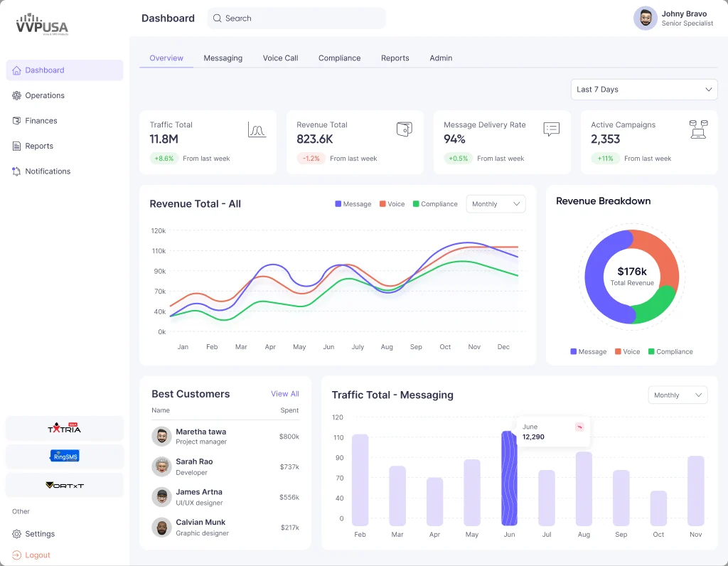Click the Logout link
This screenshot has width=728, height=566.
tap(38, 555)
